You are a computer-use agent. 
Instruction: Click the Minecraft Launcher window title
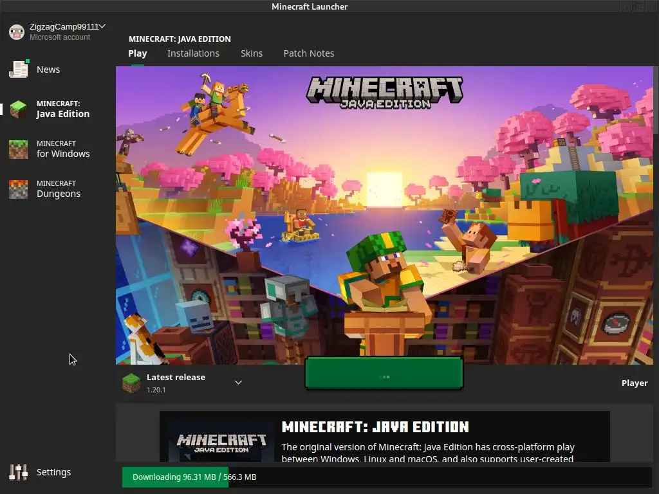tap(310, 6)
